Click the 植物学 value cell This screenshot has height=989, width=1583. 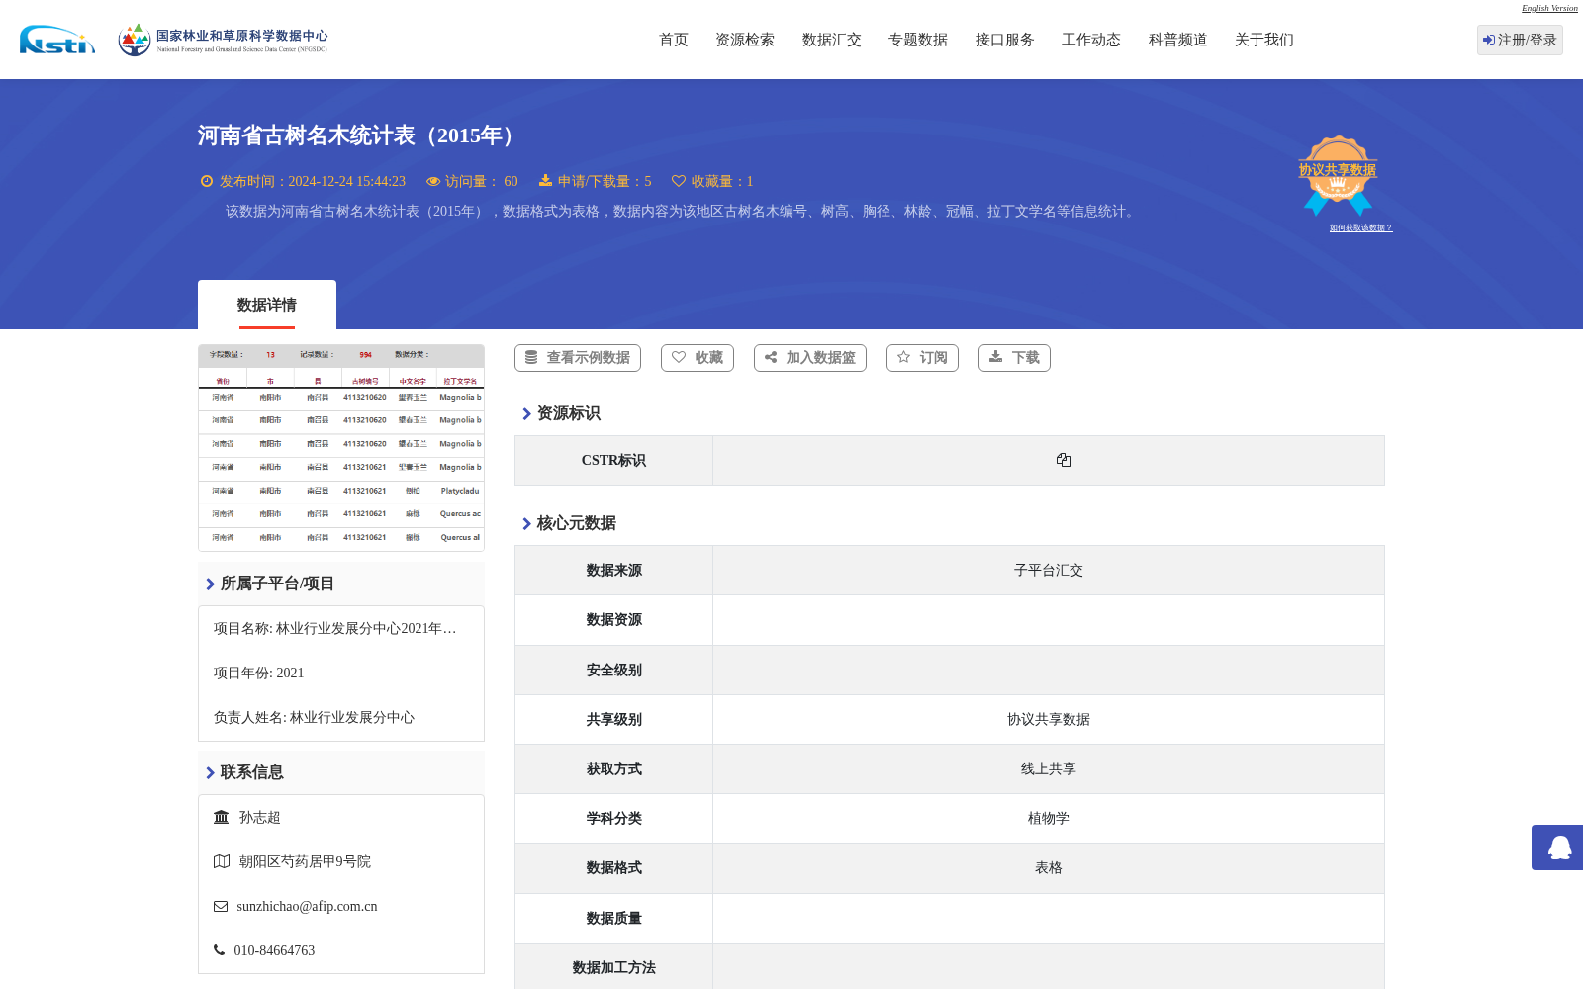pos(1049,818)
